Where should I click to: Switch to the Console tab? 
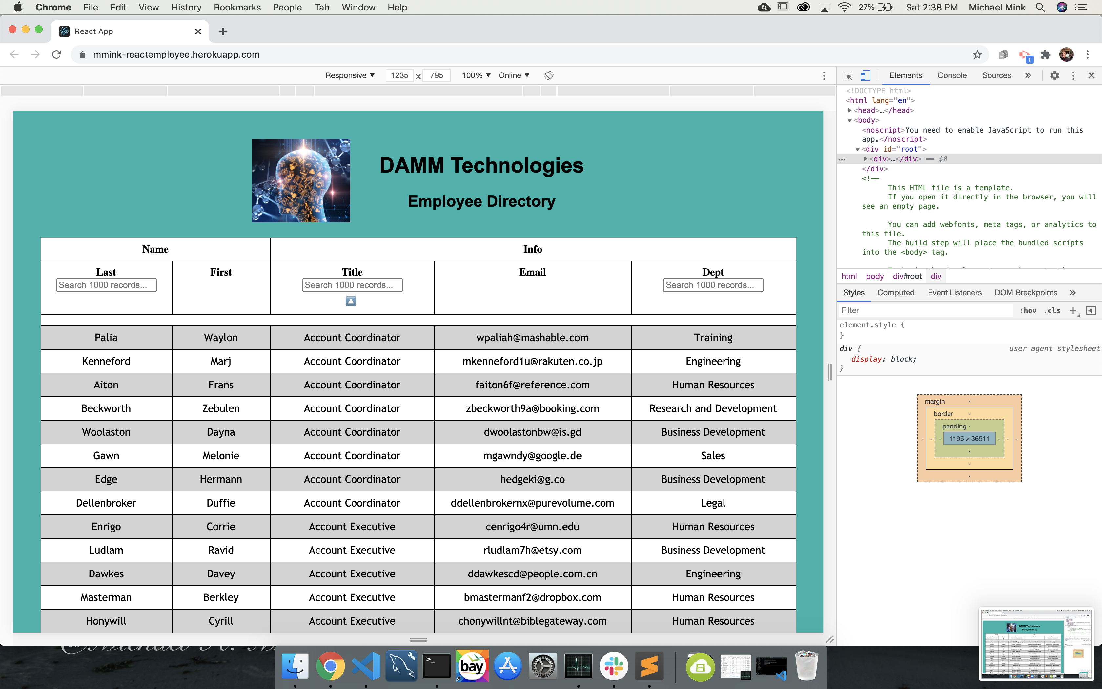[952, 76]
